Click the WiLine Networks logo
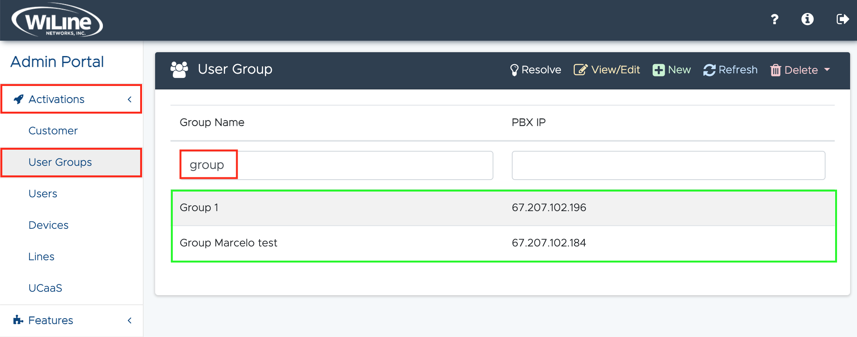Screen dimensions: 857x337 (x=57, y=20)
